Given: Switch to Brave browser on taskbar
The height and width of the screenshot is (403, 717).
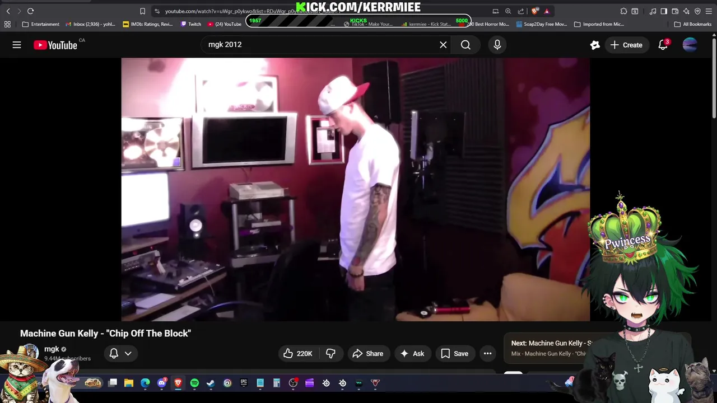Looking at the screenshot, I should (x=178, y=383).
